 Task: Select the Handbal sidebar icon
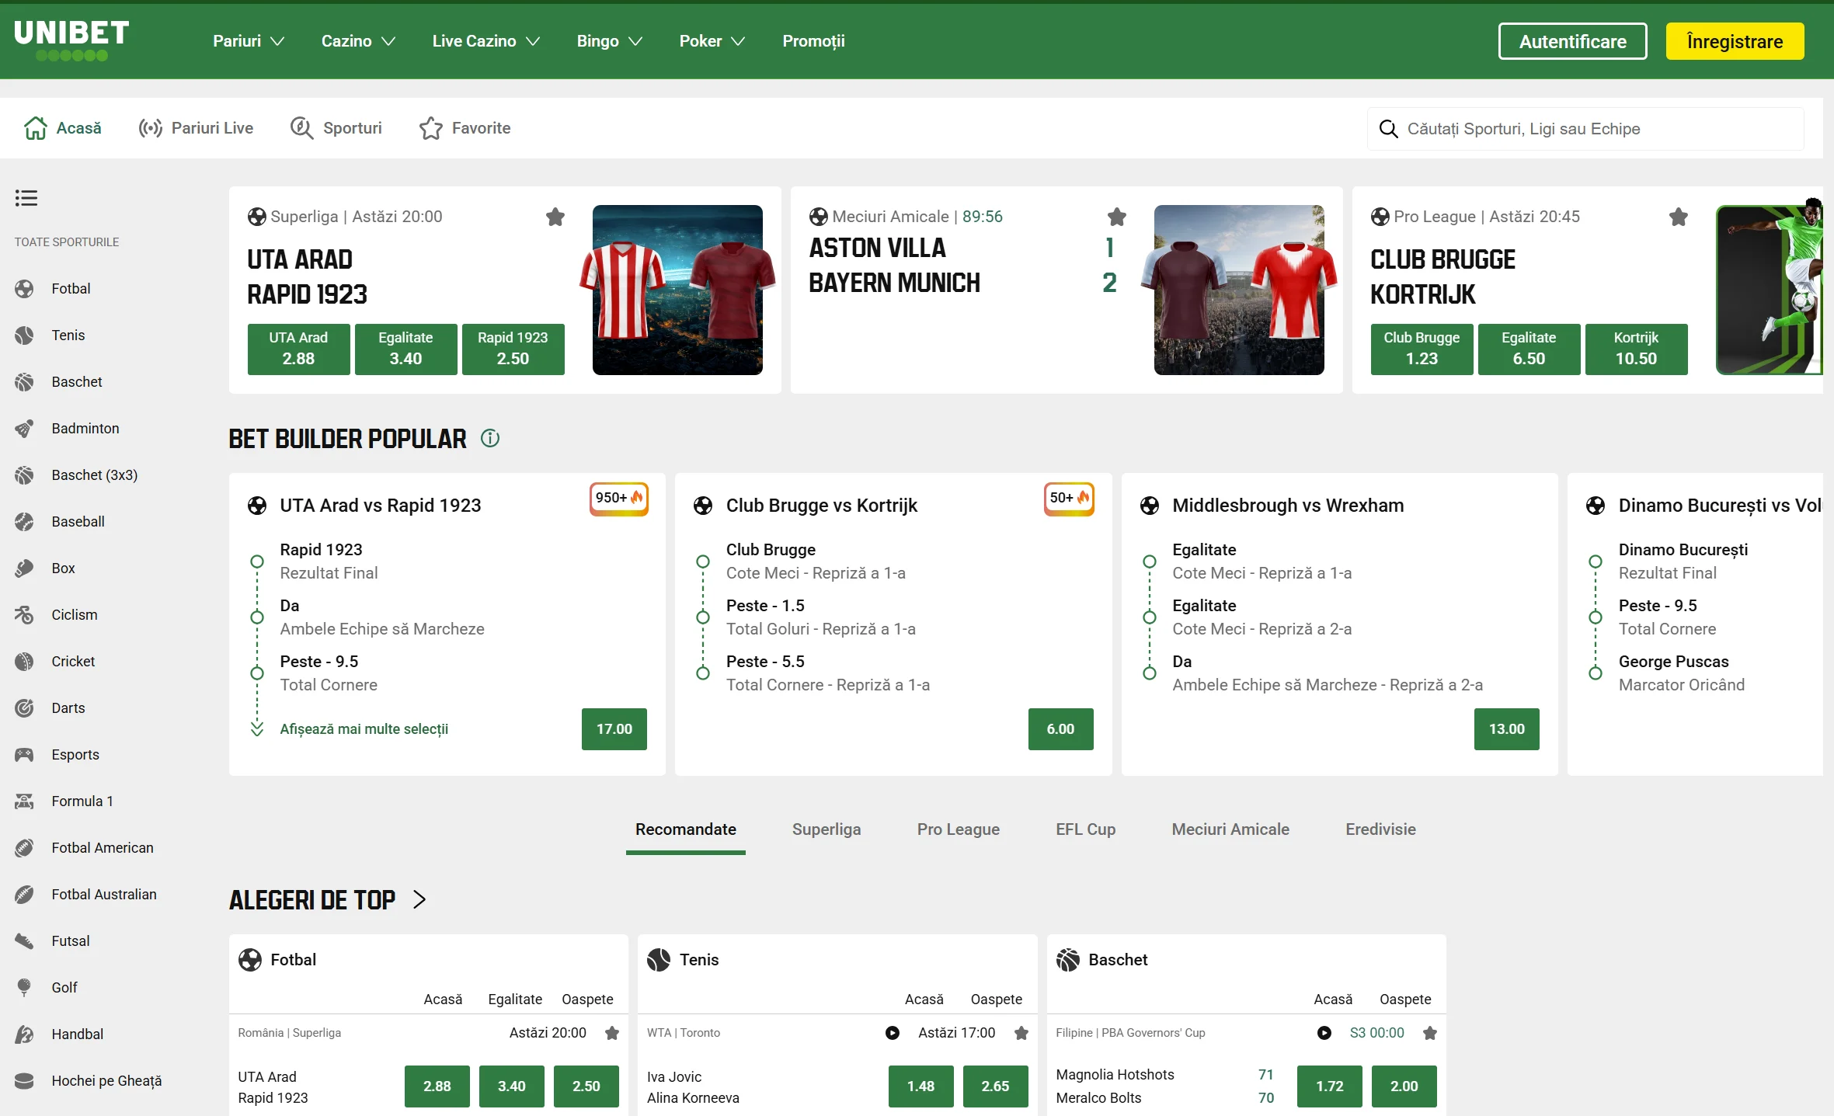pos(24,1034)
